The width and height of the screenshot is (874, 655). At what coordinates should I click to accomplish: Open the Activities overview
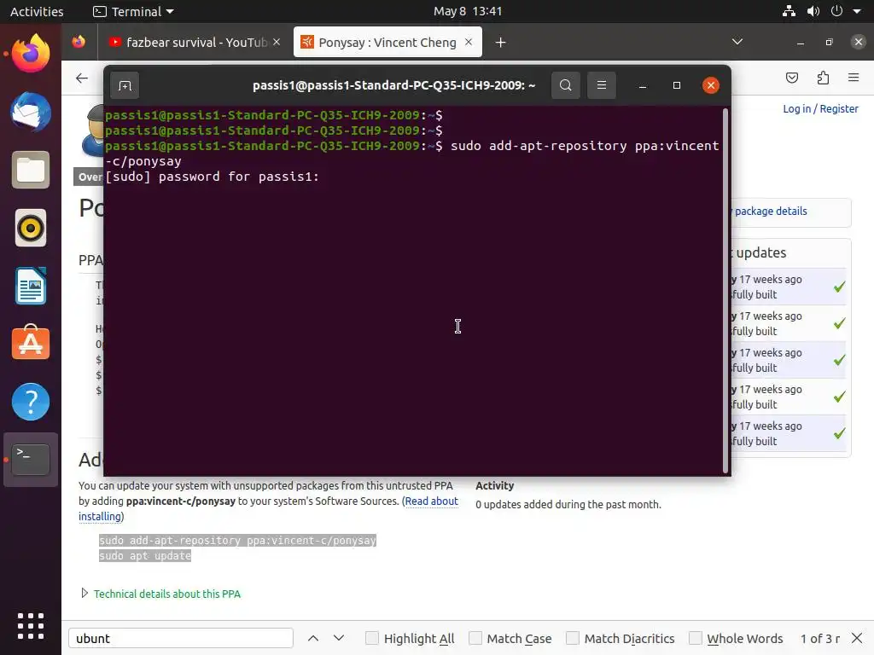click(37, 11)
